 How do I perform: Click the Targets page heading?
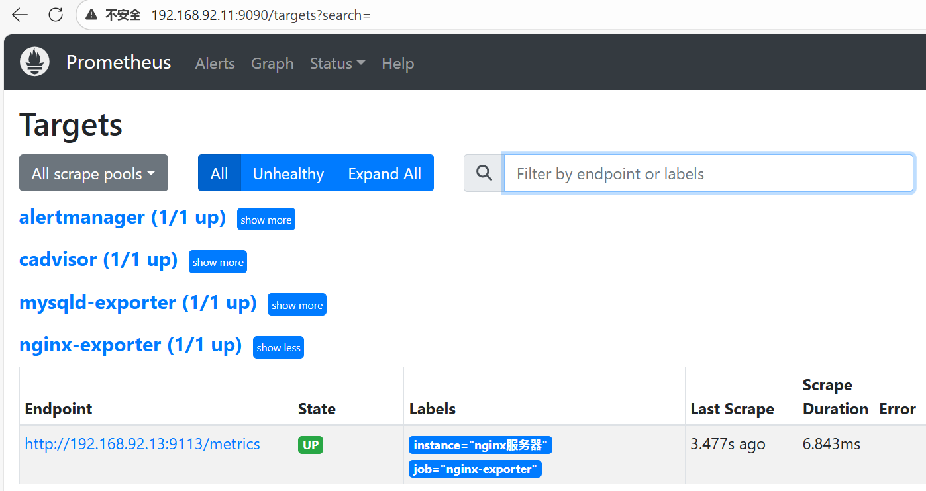(x=71, y=124)
